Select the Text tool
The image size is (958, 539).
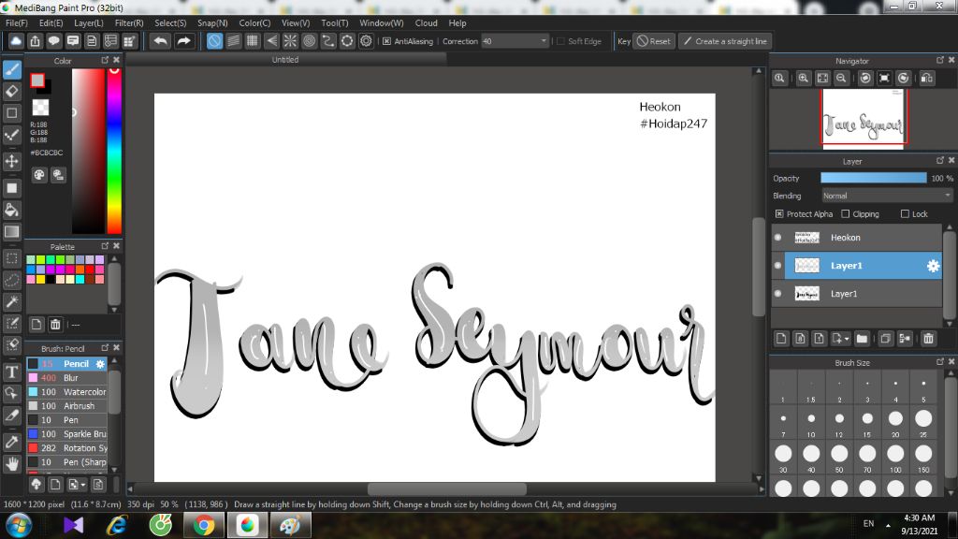pos(11,371)
